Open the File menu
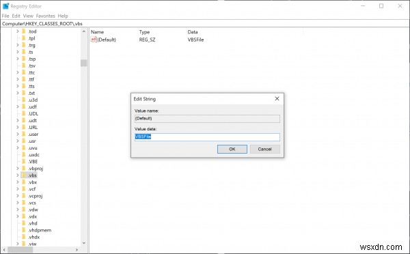Screen dimensions: 410x254 coord(5,16)
